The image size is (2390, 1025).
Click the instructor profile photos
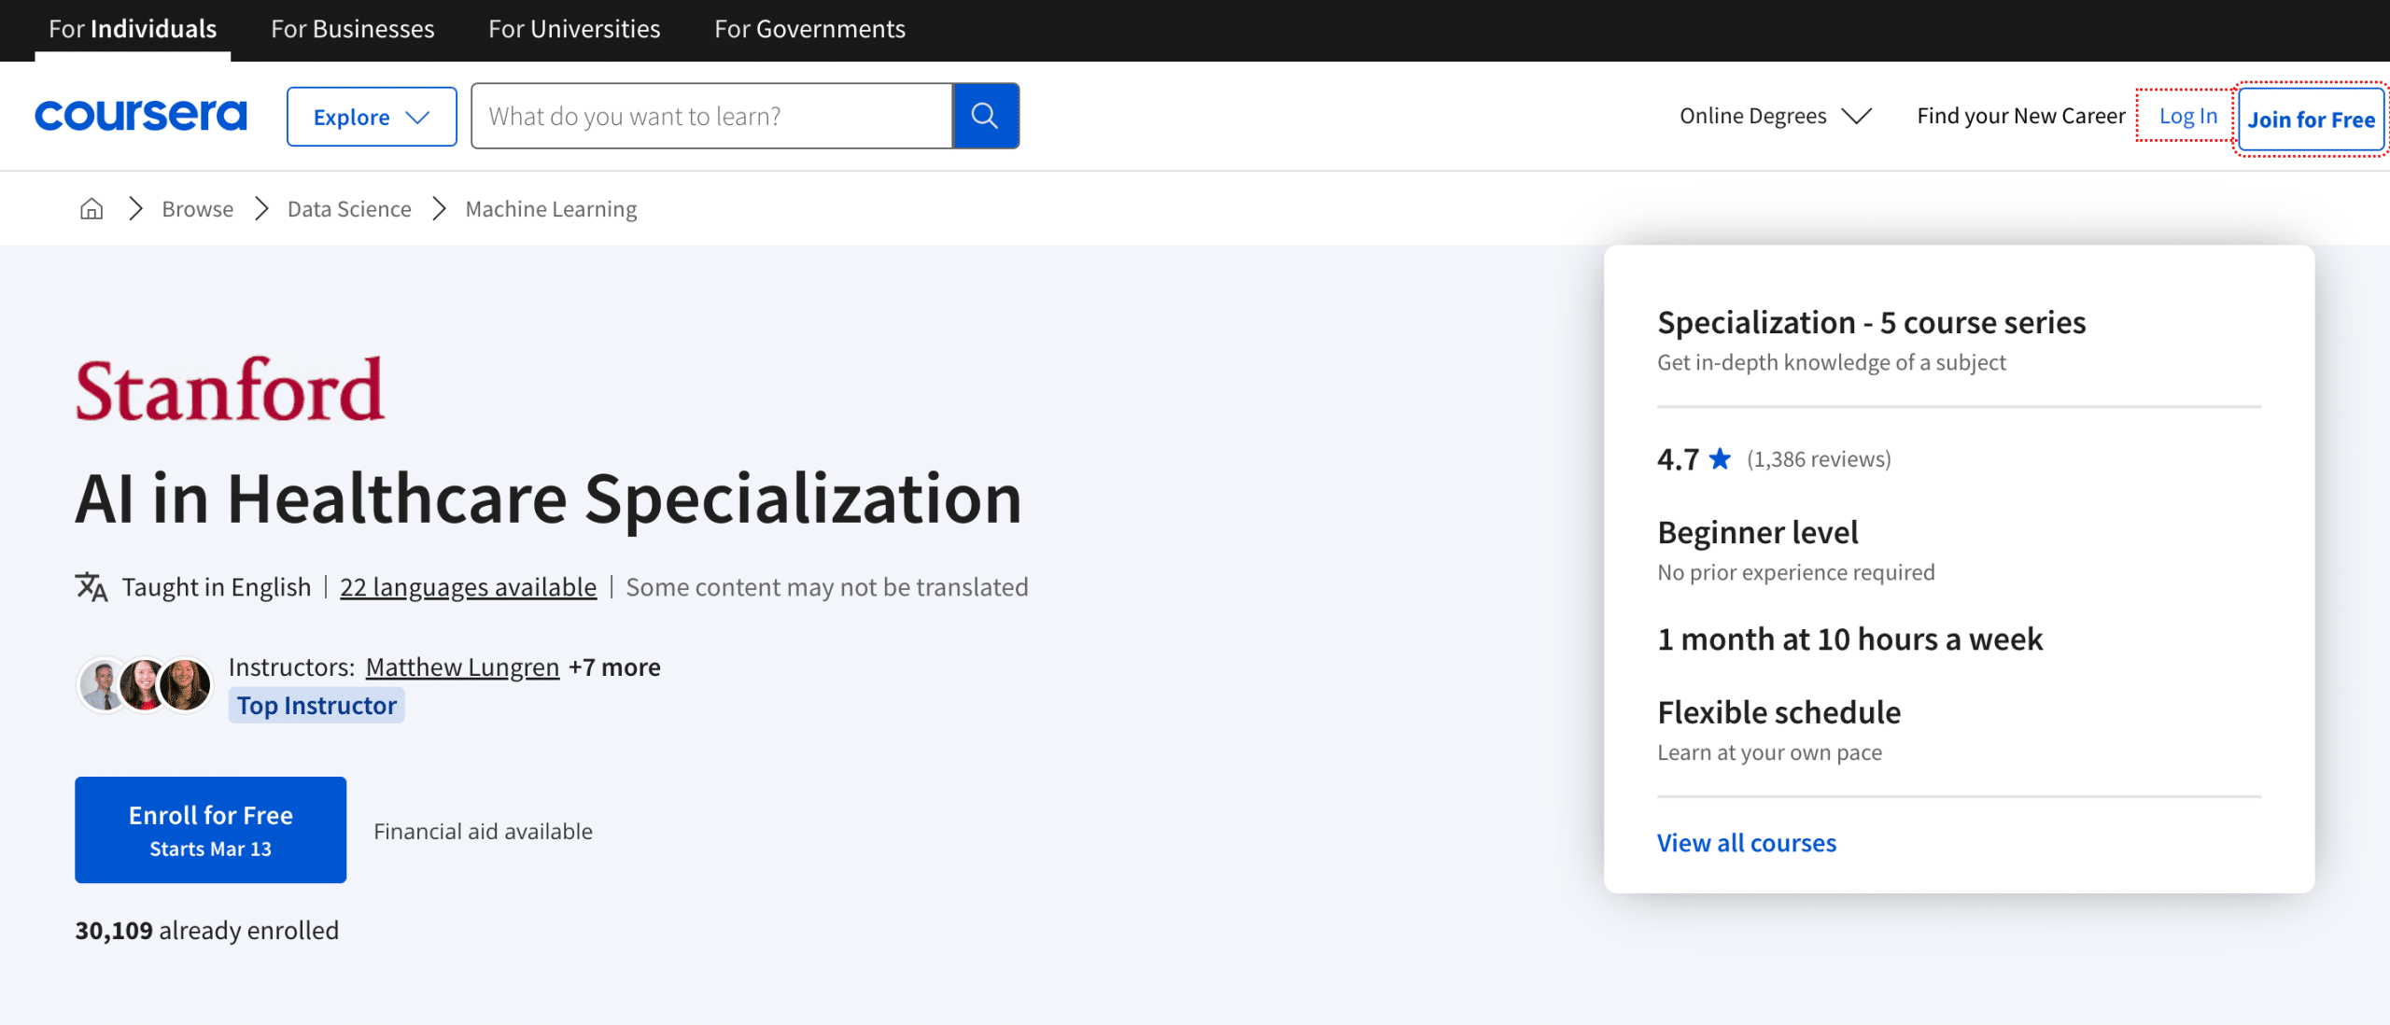[145, 684]
